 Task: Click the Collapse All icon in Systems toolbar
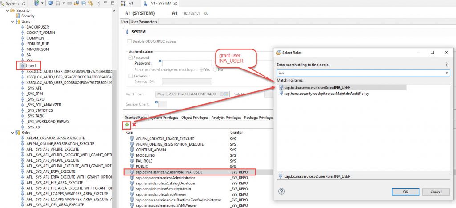coord(83,3)
